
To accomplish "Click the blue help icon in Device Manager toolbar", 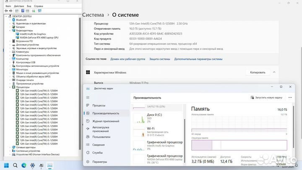I will point(23,11).
